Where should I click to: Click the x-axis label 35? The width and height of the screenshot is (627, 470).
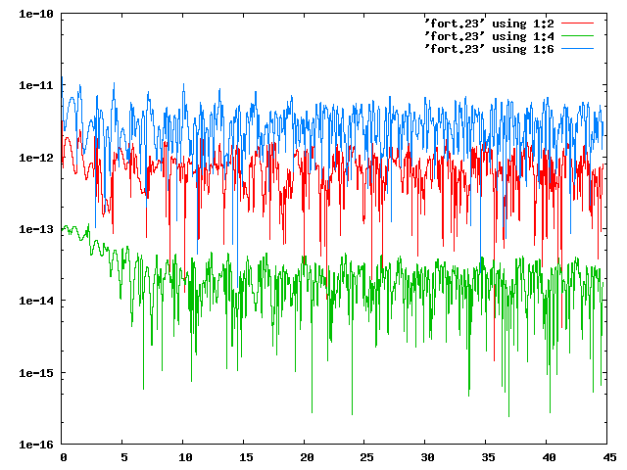tap(488, 457)
